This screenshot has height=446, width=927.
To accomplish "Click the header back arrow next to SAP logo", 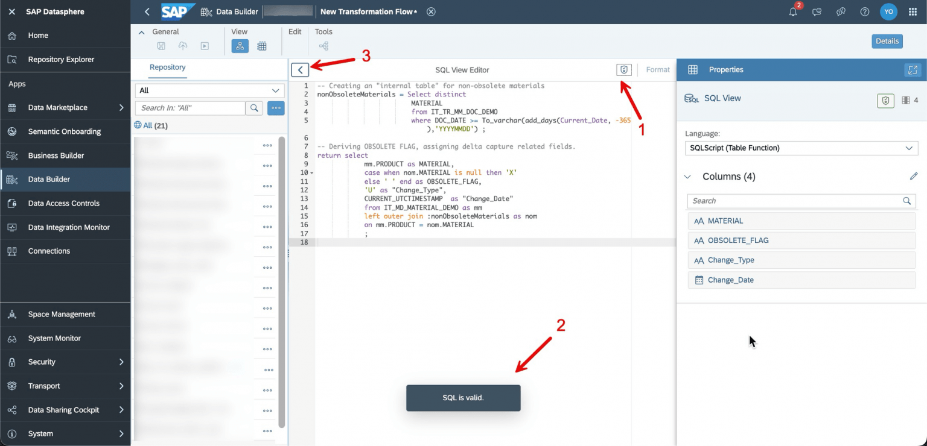I will click(x=147, y=11).
